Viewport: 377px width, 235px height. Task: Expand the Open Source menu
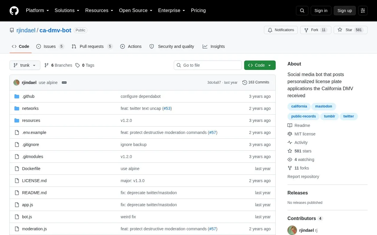pyautogui.click(x=135, y=11)
